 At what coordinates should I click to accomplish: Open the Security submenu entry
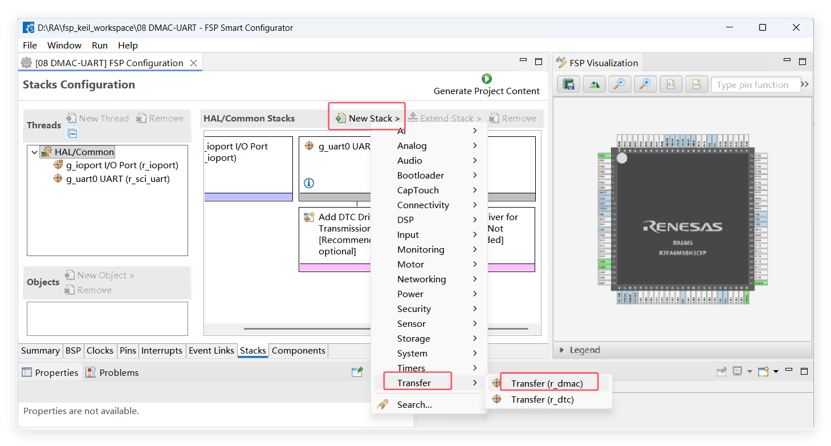[x=429, y=309]
